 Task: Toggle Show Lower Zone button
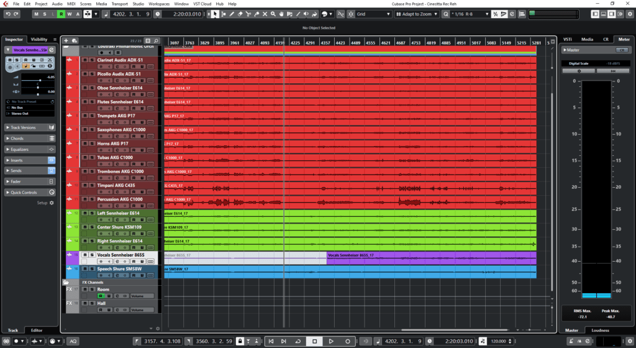604,14
